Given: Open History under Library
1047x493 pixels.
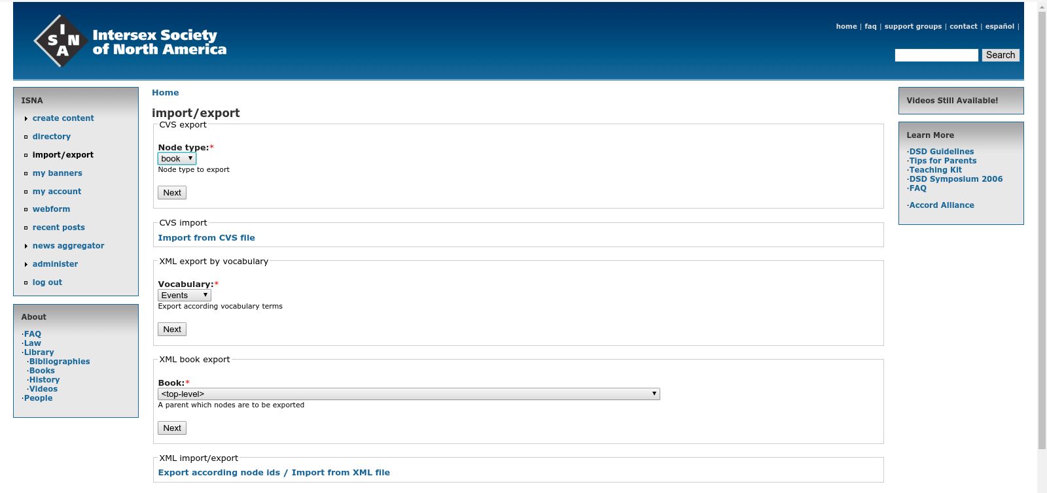Looking at the screenshot, I should click(44, 380).
